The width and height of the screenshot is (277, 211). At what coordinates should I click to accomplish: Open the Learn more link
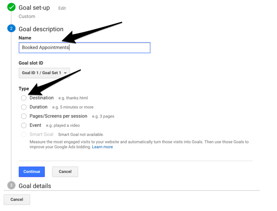coord(102,147)
